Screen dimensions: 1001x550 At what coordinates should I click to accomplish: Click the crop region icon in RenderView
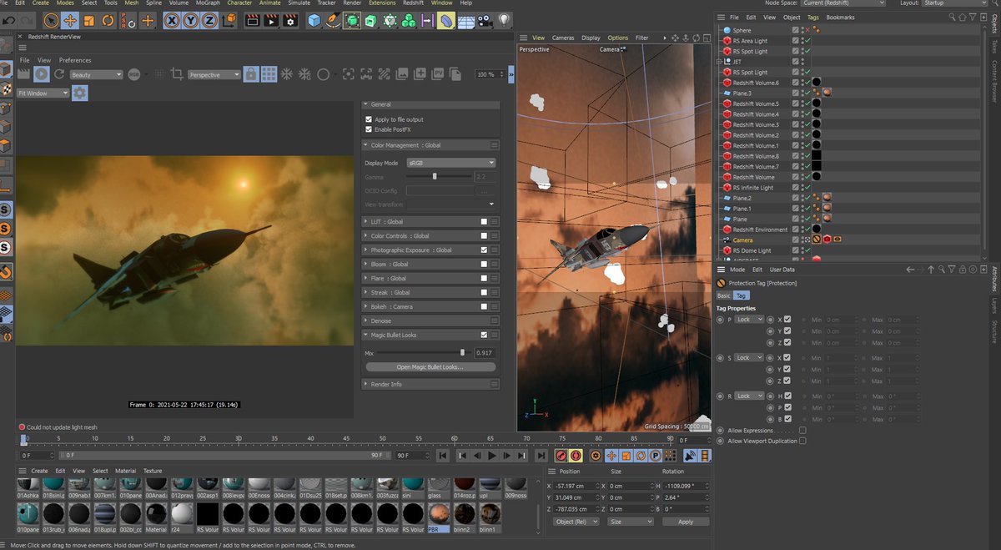[x=177, y=74]
